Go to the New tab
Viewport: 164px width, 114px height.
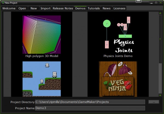[34, 8]
